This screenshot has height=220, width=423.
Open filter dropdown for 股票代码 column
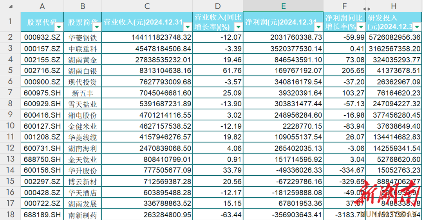(59, 27)
